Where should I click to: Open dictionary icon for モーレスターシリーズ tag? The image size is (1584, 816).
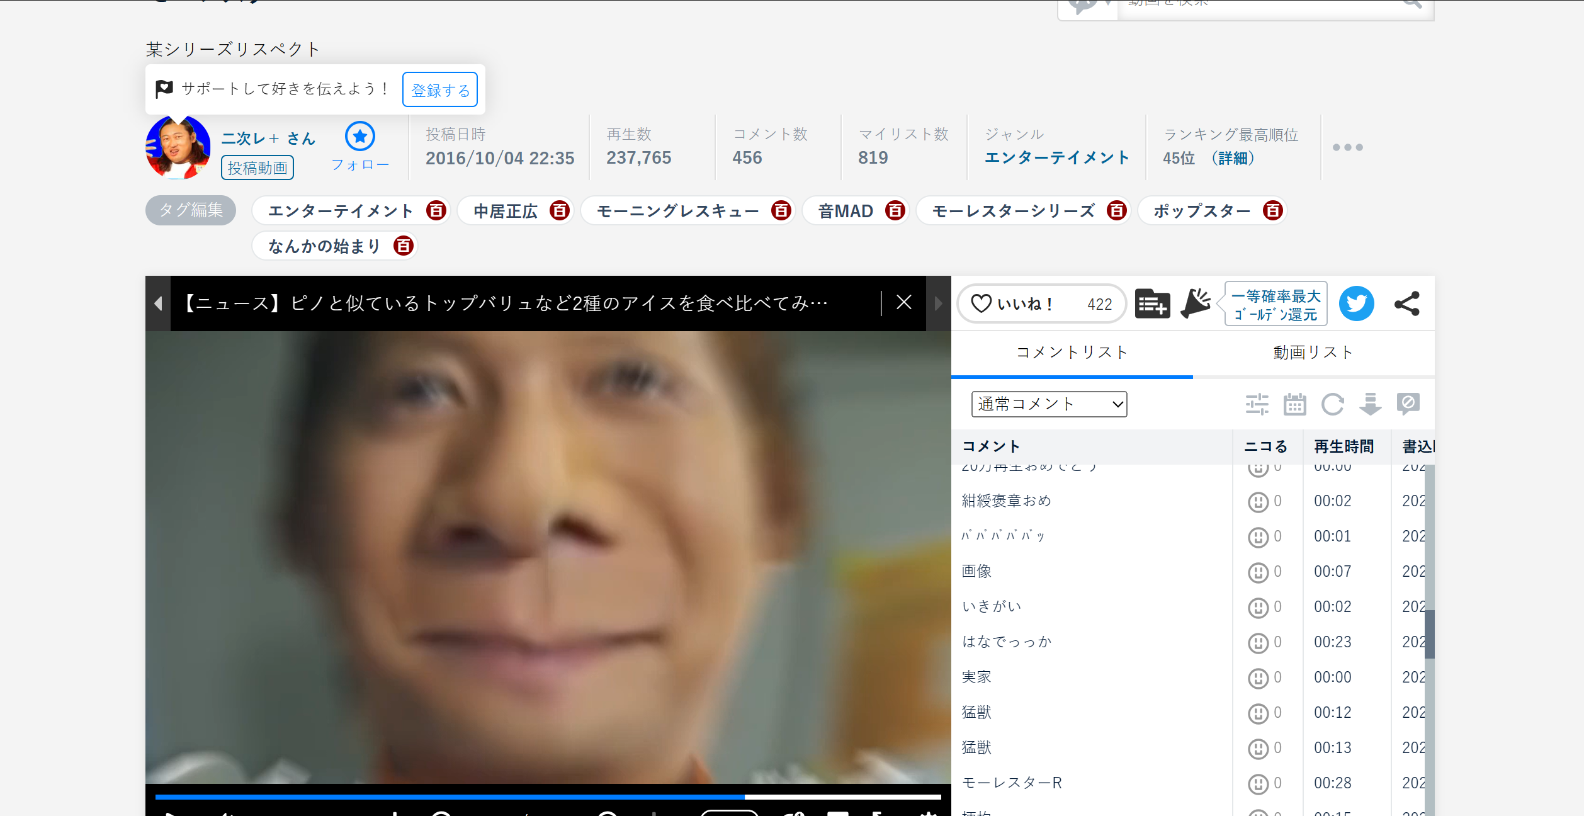coord(1116,210)
